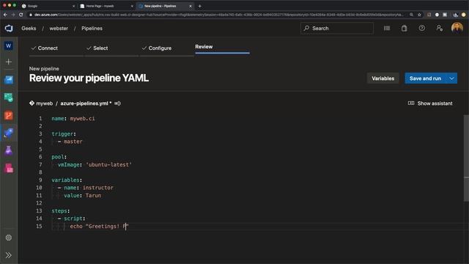Switch to the Google browser tab
Screen dimensions: 469x264
(47, 6)
